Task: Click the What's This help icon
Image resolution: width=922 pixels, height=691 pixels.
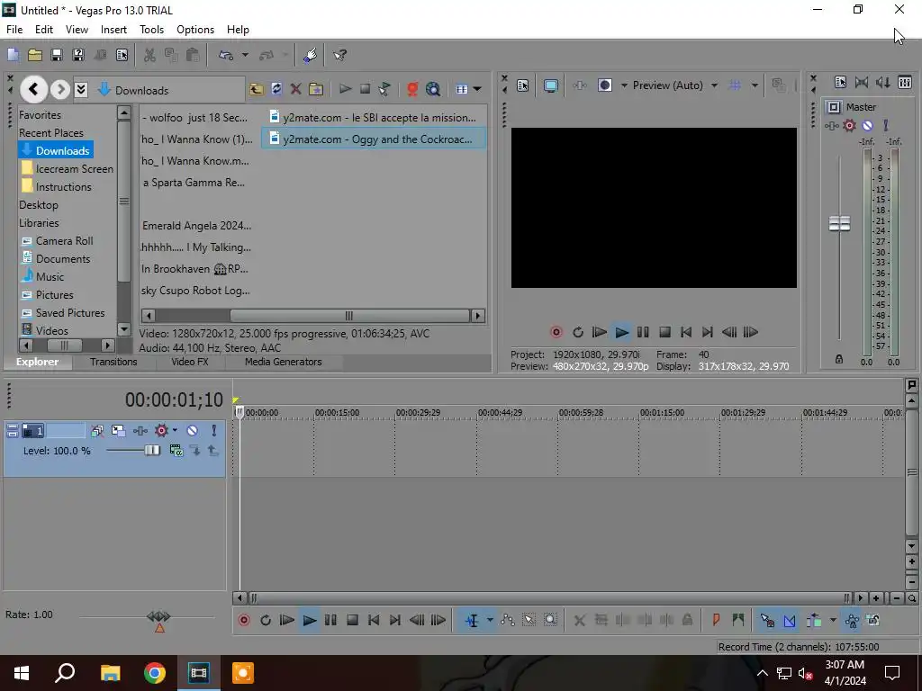Action: point(339,55)
